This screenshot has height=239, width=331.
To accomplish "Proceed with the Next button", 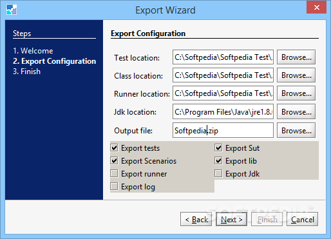I will (231, 219).
